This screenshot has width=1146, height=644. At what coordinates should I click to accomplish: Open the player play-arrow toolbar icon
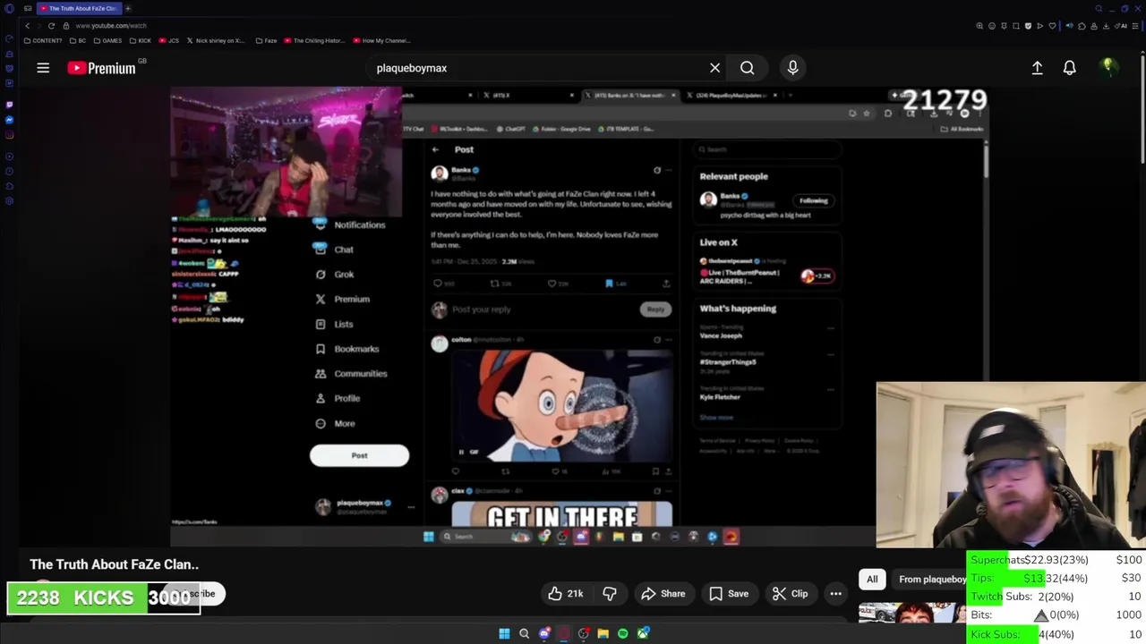point(1040,26)
